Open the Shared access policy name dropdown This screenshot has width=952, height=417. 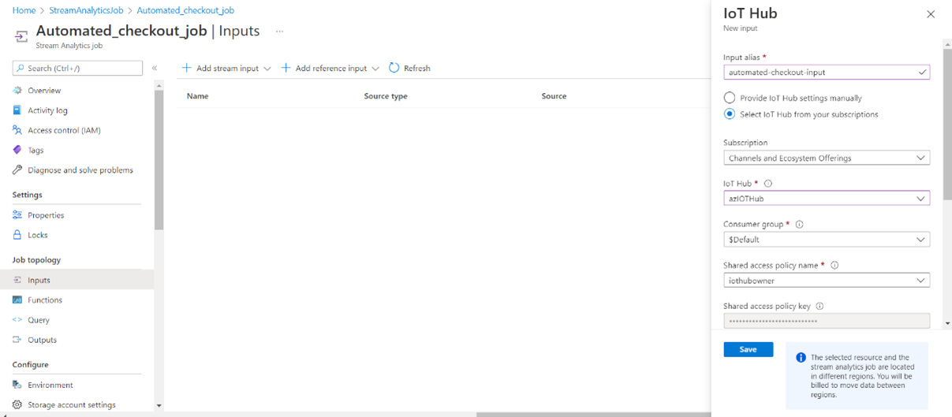[827, 280]
